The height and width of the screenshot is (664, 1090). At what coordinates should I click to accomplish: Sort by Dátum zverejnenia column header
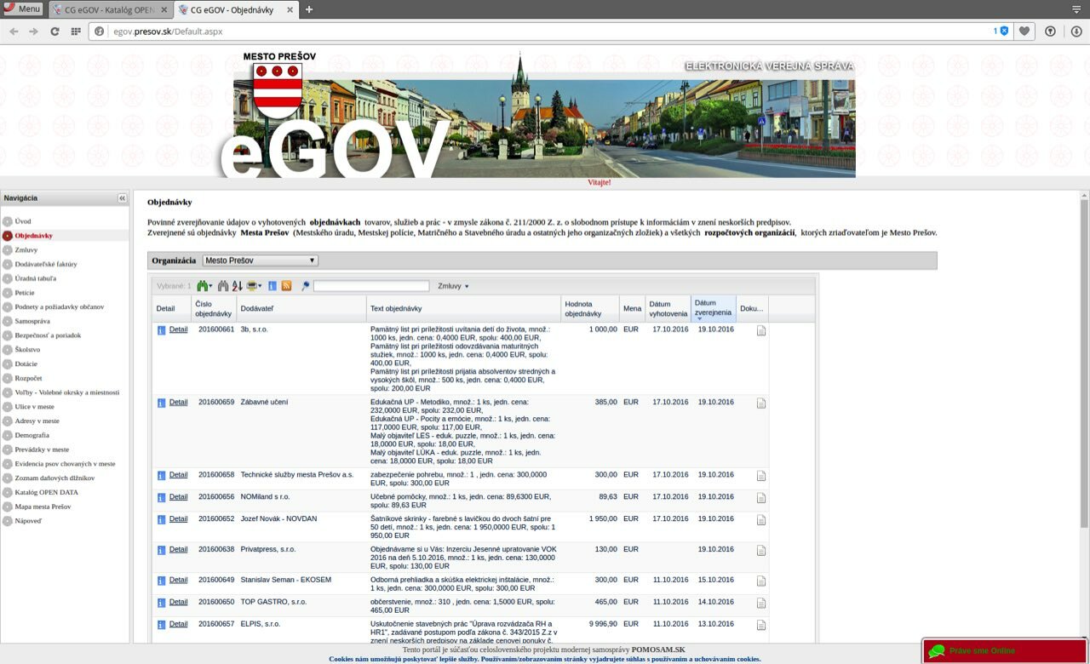[712, 307]
